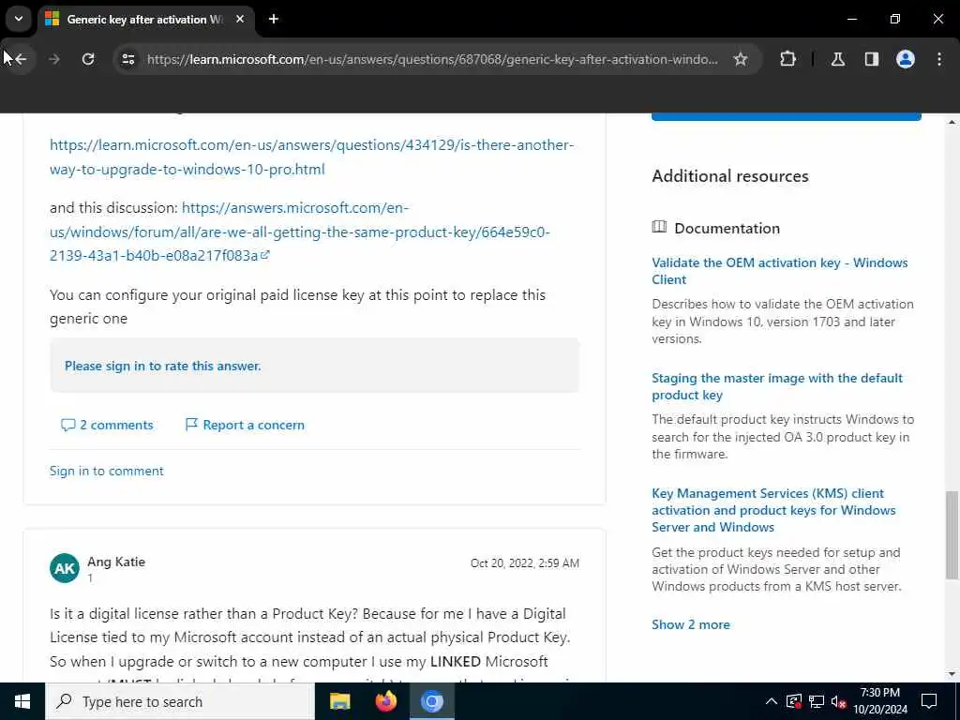Click the Oct 20, 2022, 2:59 AM timestamp
Viewport: 960px width, 720px height.
(x=525, y=562)
